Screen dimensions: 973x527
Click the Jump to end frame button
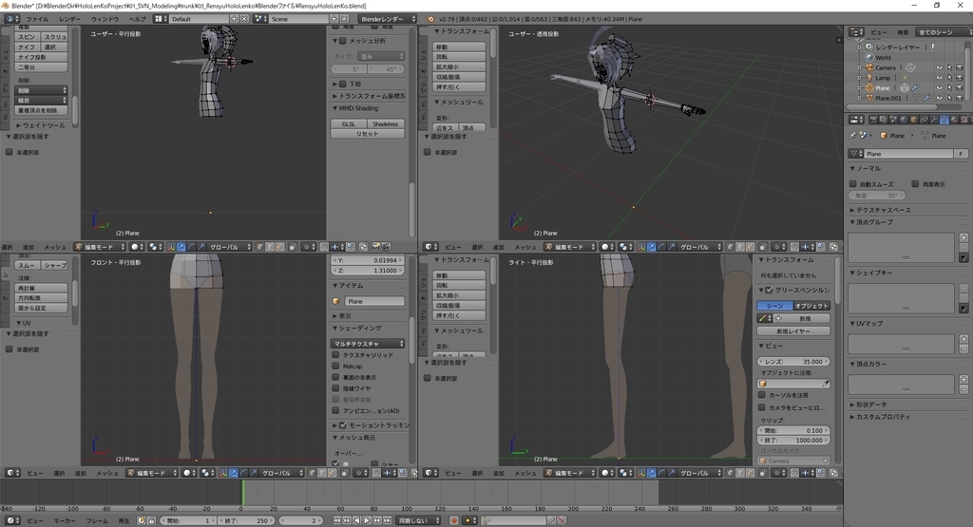tap(387, 520)
